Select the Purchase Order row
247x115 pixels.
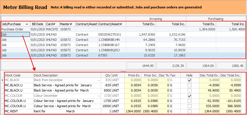(123, 29)
